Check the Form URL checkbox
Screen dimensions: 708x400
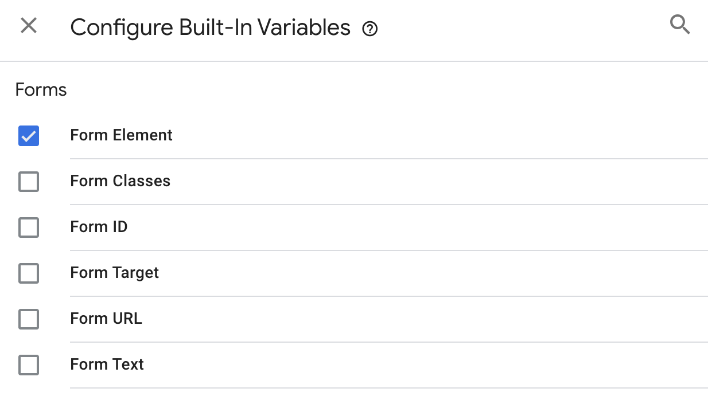pos(29,319)
